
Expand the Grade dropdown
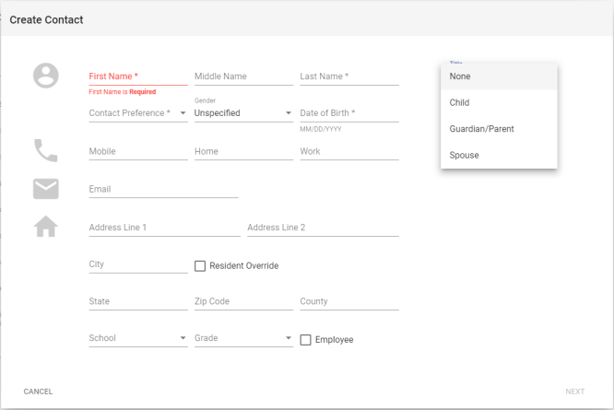[243, 338]
